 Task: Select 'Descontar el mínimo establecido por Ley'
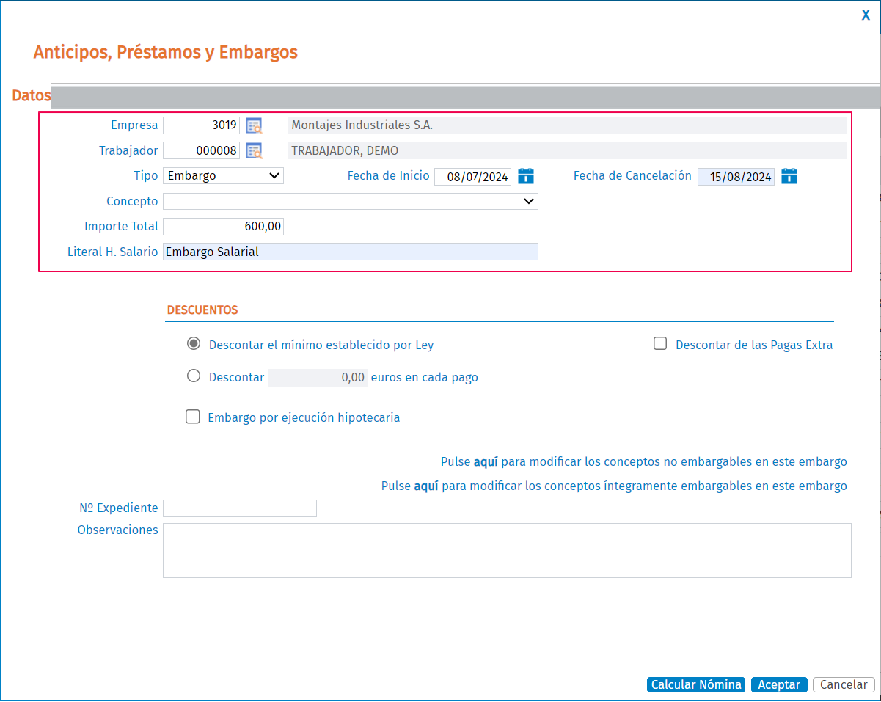point(194,343)
